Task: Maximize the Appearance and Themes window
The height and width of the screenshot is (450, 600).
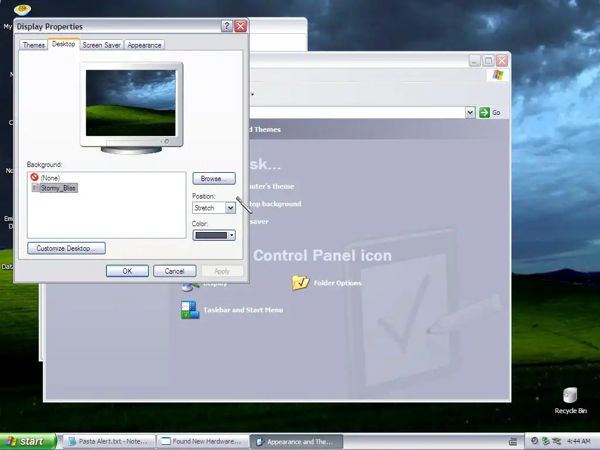Action: 488,61
